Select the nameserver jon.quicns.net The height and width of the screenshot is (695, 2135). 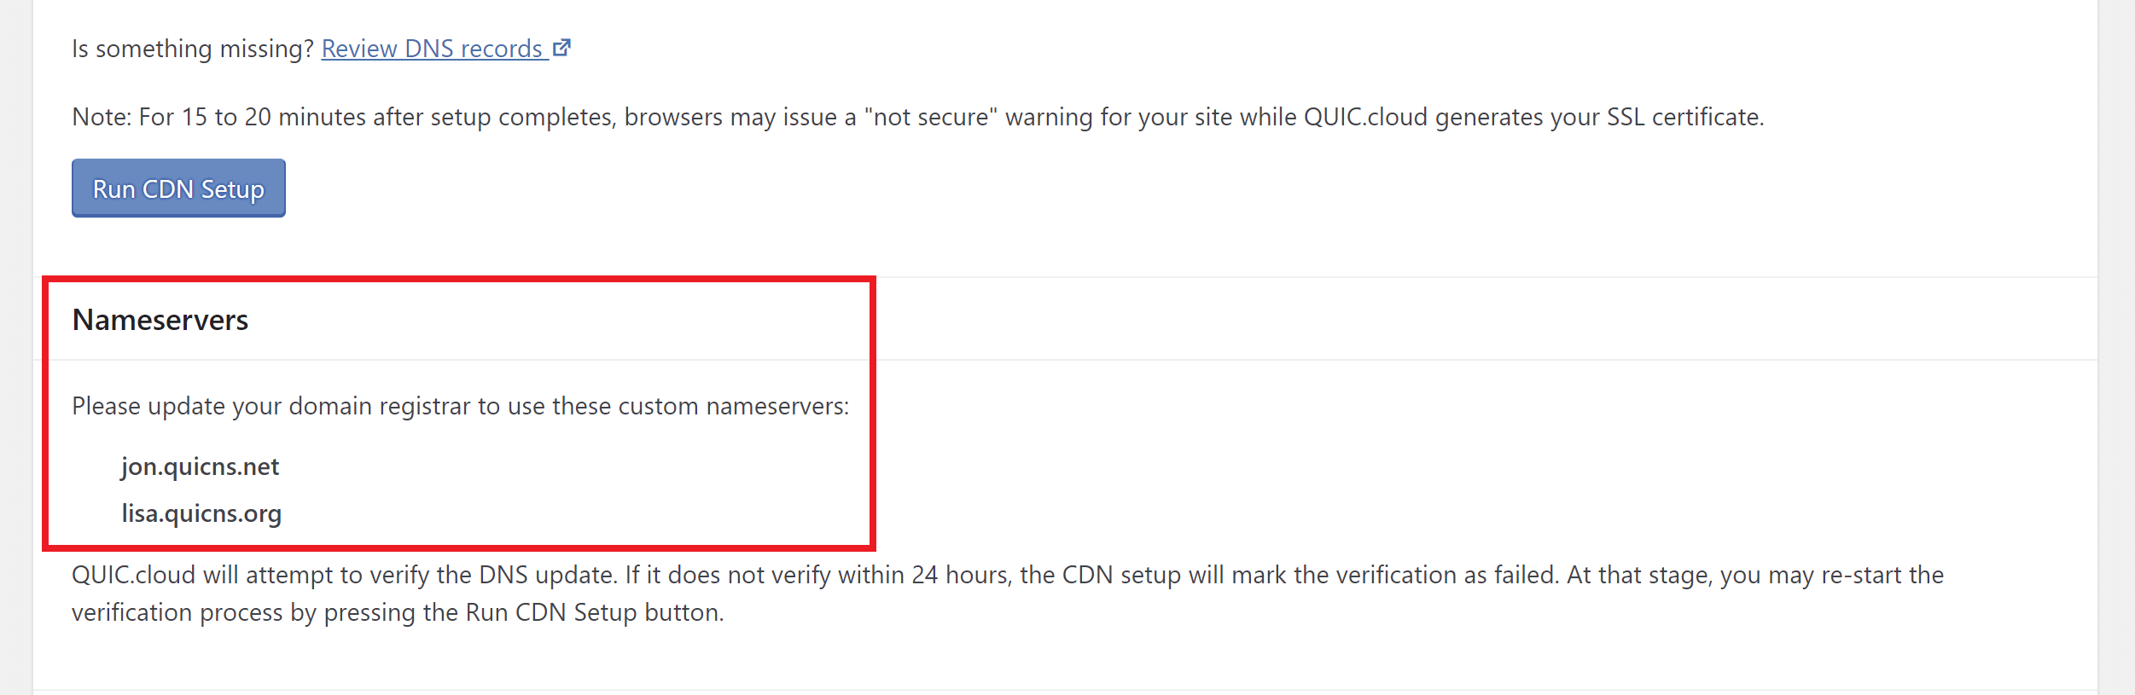click(x=200, y=466)
